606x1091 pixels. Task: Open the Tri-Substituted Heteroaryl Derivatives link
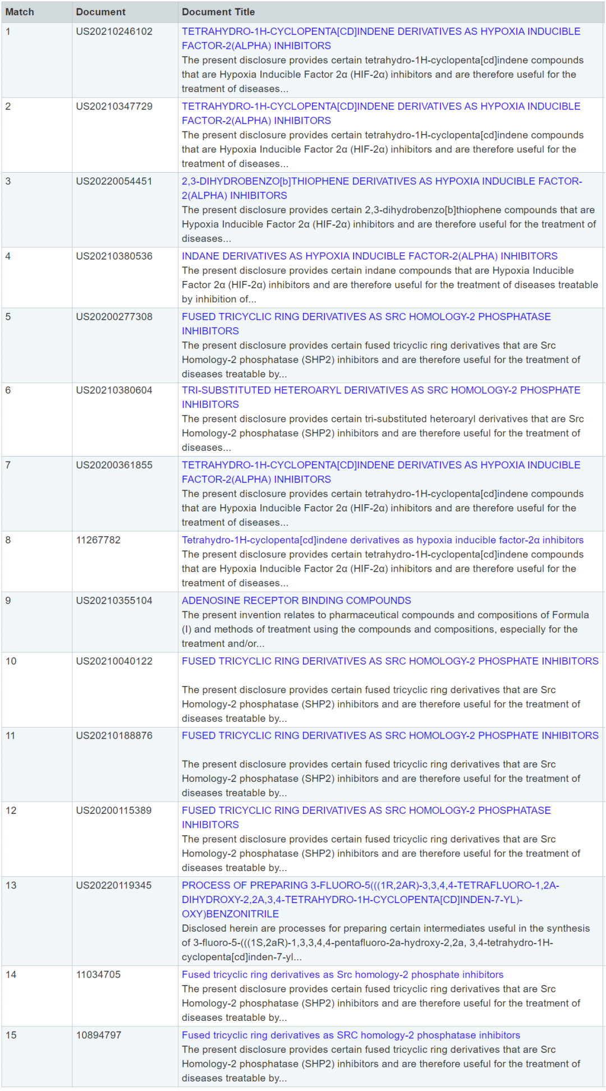click(x=381, y=397)
